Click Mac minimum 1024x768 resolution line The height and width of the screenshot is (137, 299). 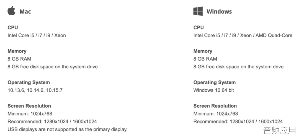tap(30, 114)
